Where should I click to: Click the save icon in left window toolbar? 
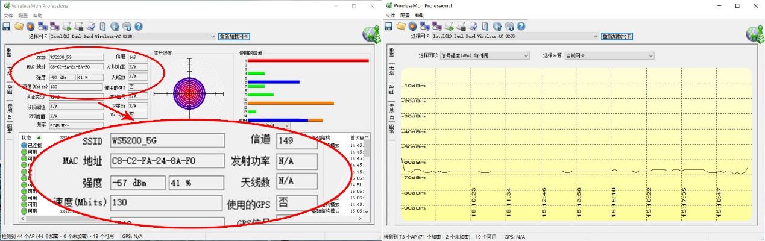click(7, 27)
